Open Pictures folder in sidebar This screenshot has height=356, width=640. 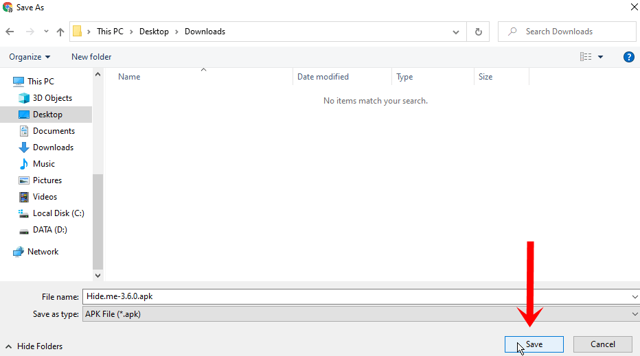click(x=46, y=180)
